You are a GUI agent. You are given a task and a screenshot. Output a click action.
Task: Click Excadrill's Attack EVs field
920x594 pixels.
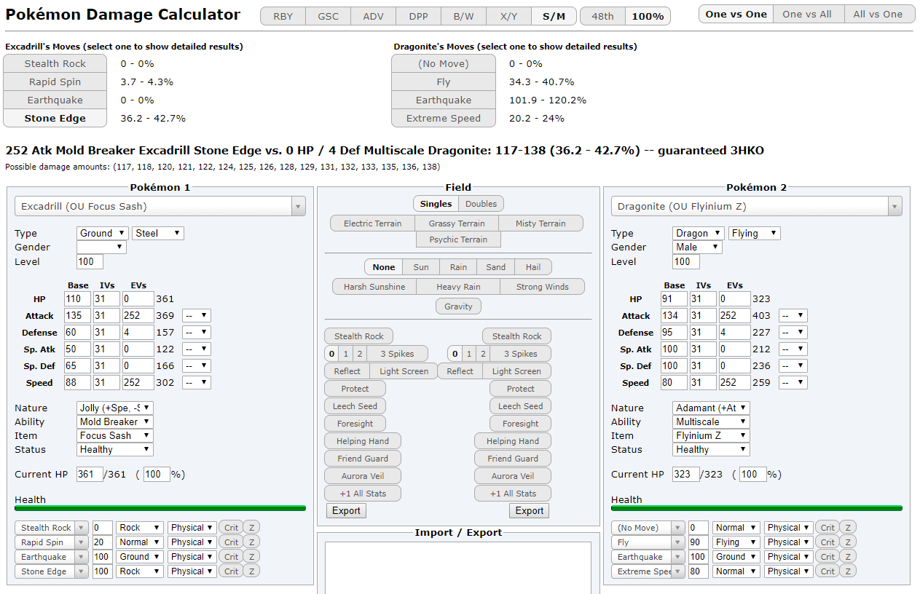point(138,316)
